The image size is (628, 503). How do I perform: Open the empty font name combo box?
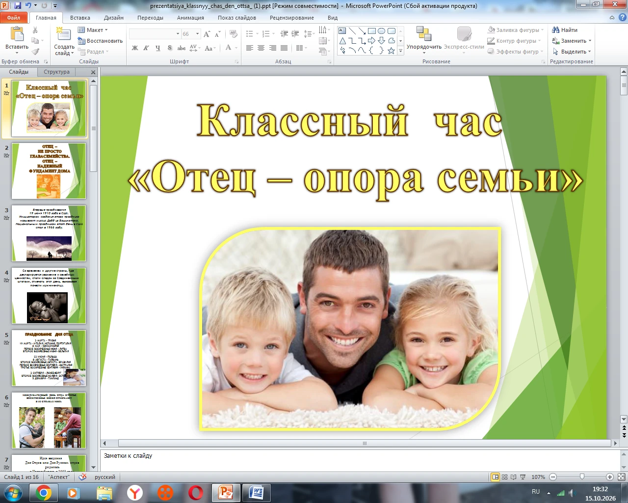tap(155, 34)
